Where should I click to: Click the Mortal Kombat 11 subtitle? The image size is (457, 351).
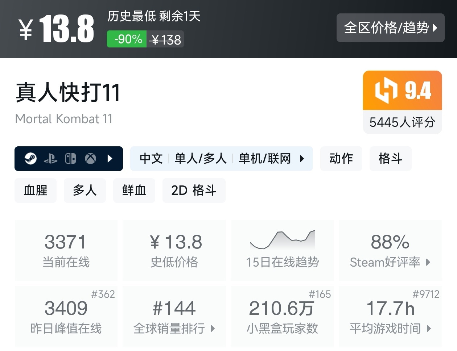pyautogui.click(x=64, y=119)
